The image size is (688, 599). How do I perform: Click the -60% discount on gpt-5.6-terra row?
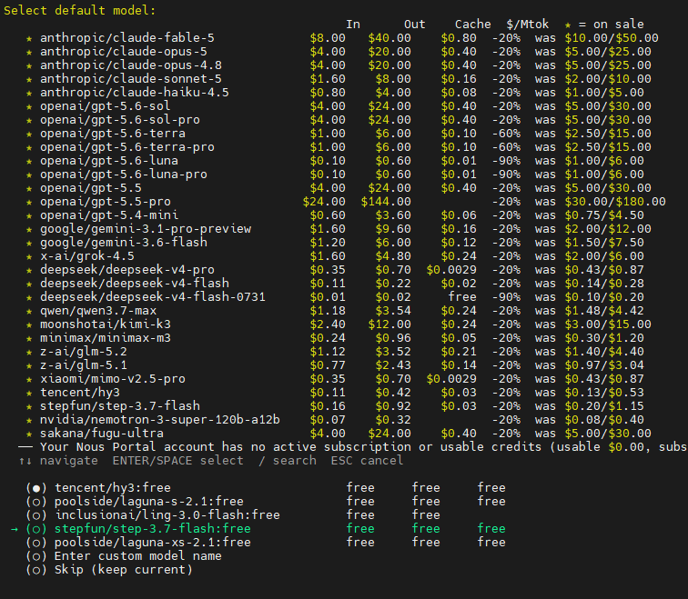coord(506,134)
